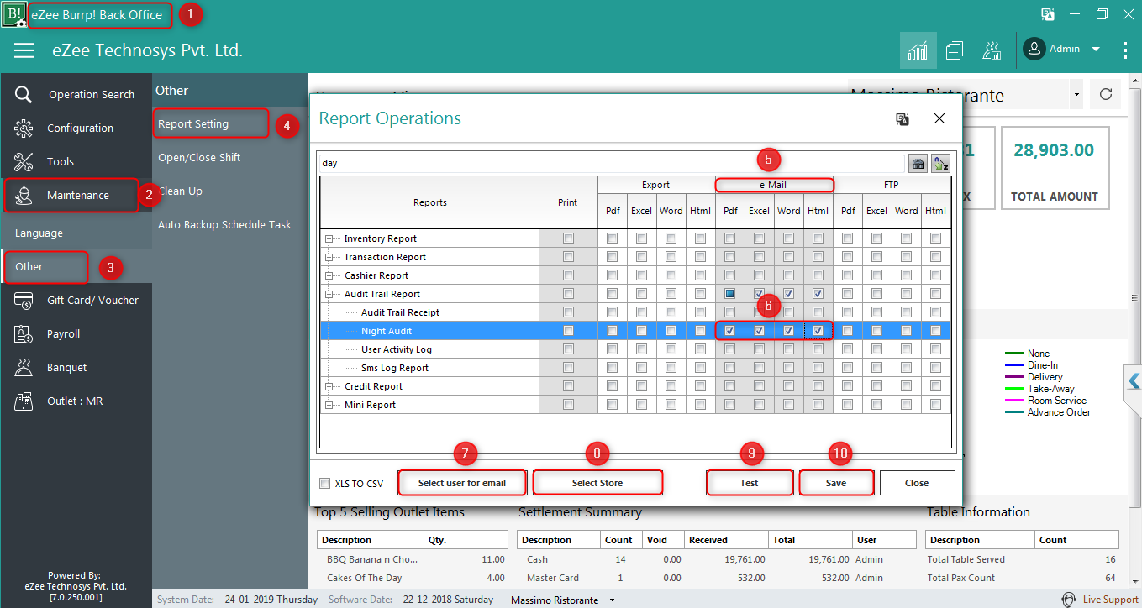Click the gear icon beside Configuration
The image size is (1142, 608).
[x=24, y=128]
